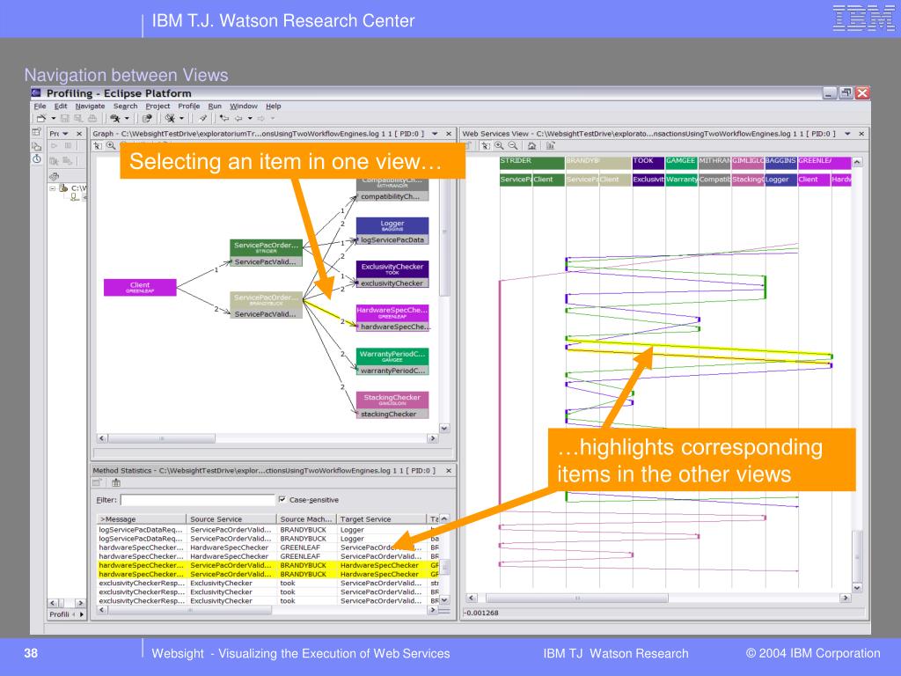Screen dimensions: 901x676
Task: Open the Profile menu
Action: tap(189, 106)
